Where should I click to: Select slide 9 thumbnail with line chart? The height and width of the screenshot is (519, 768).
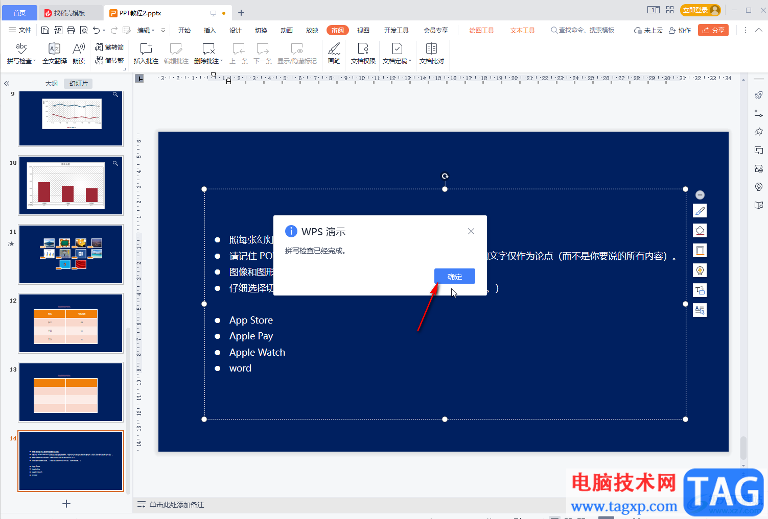71,118
